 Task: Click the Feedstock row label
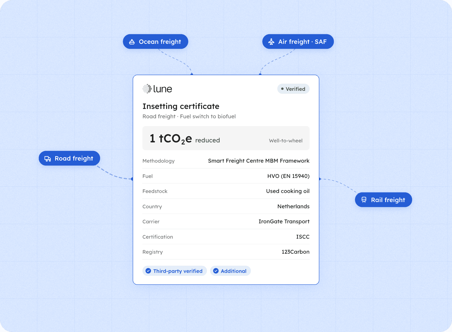pos(155,191)
